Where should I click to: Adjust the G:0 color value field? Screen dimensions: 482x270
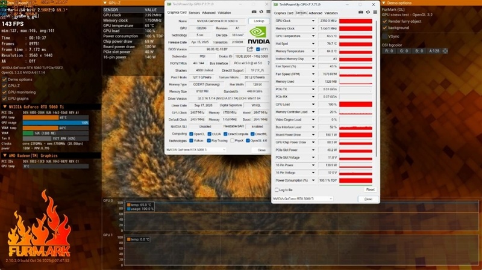tap(404, 51)
